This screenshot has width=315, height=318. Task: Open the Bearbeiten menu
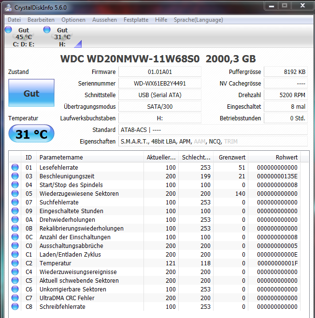click(41, 20)
